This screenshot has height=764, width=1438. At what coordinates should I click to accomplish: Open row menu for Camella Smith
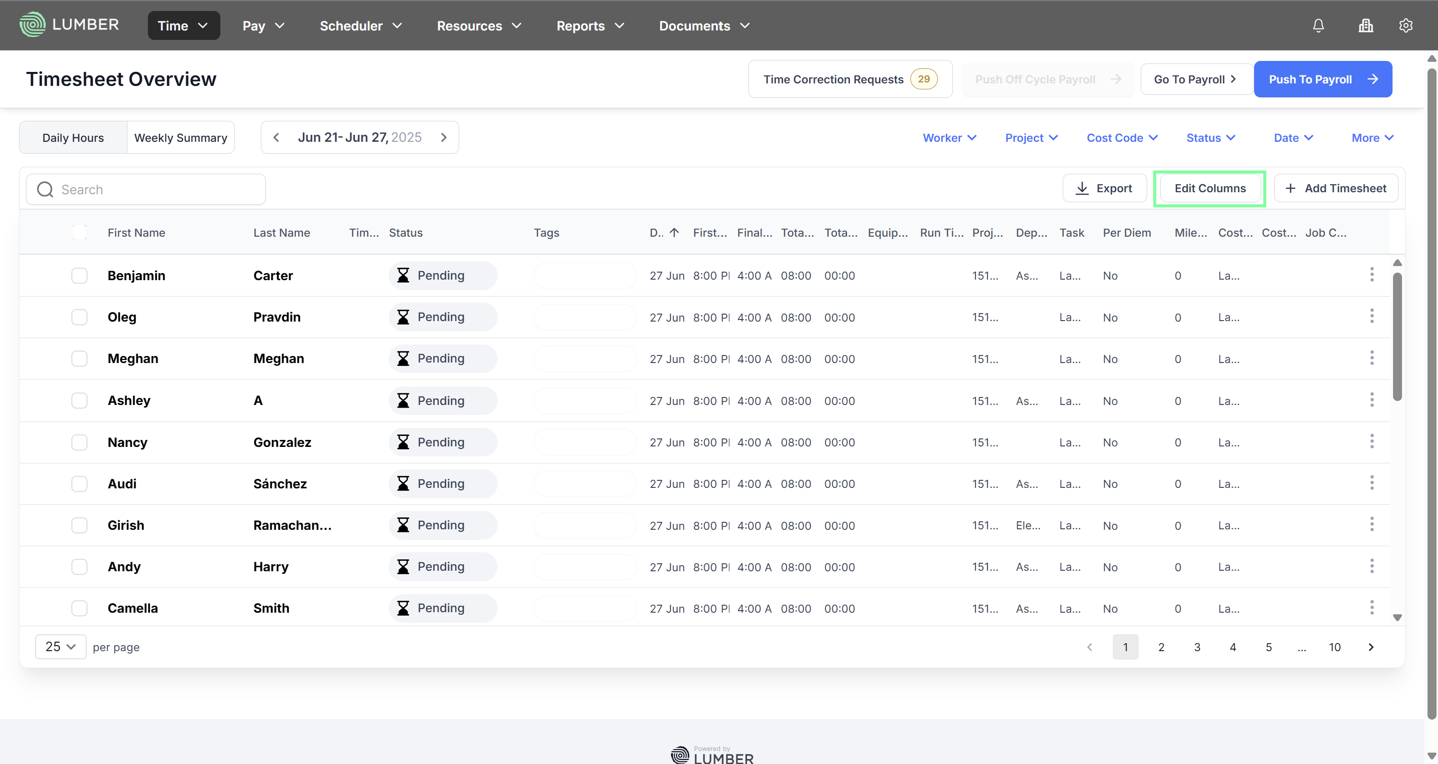[1372, 608]
